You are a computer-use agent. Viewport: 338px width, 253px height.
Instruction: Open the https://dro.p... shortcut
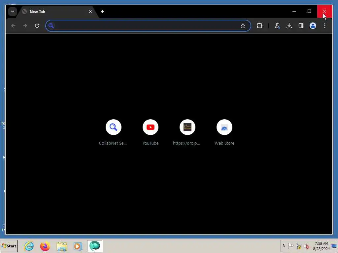tap(187, 132)
